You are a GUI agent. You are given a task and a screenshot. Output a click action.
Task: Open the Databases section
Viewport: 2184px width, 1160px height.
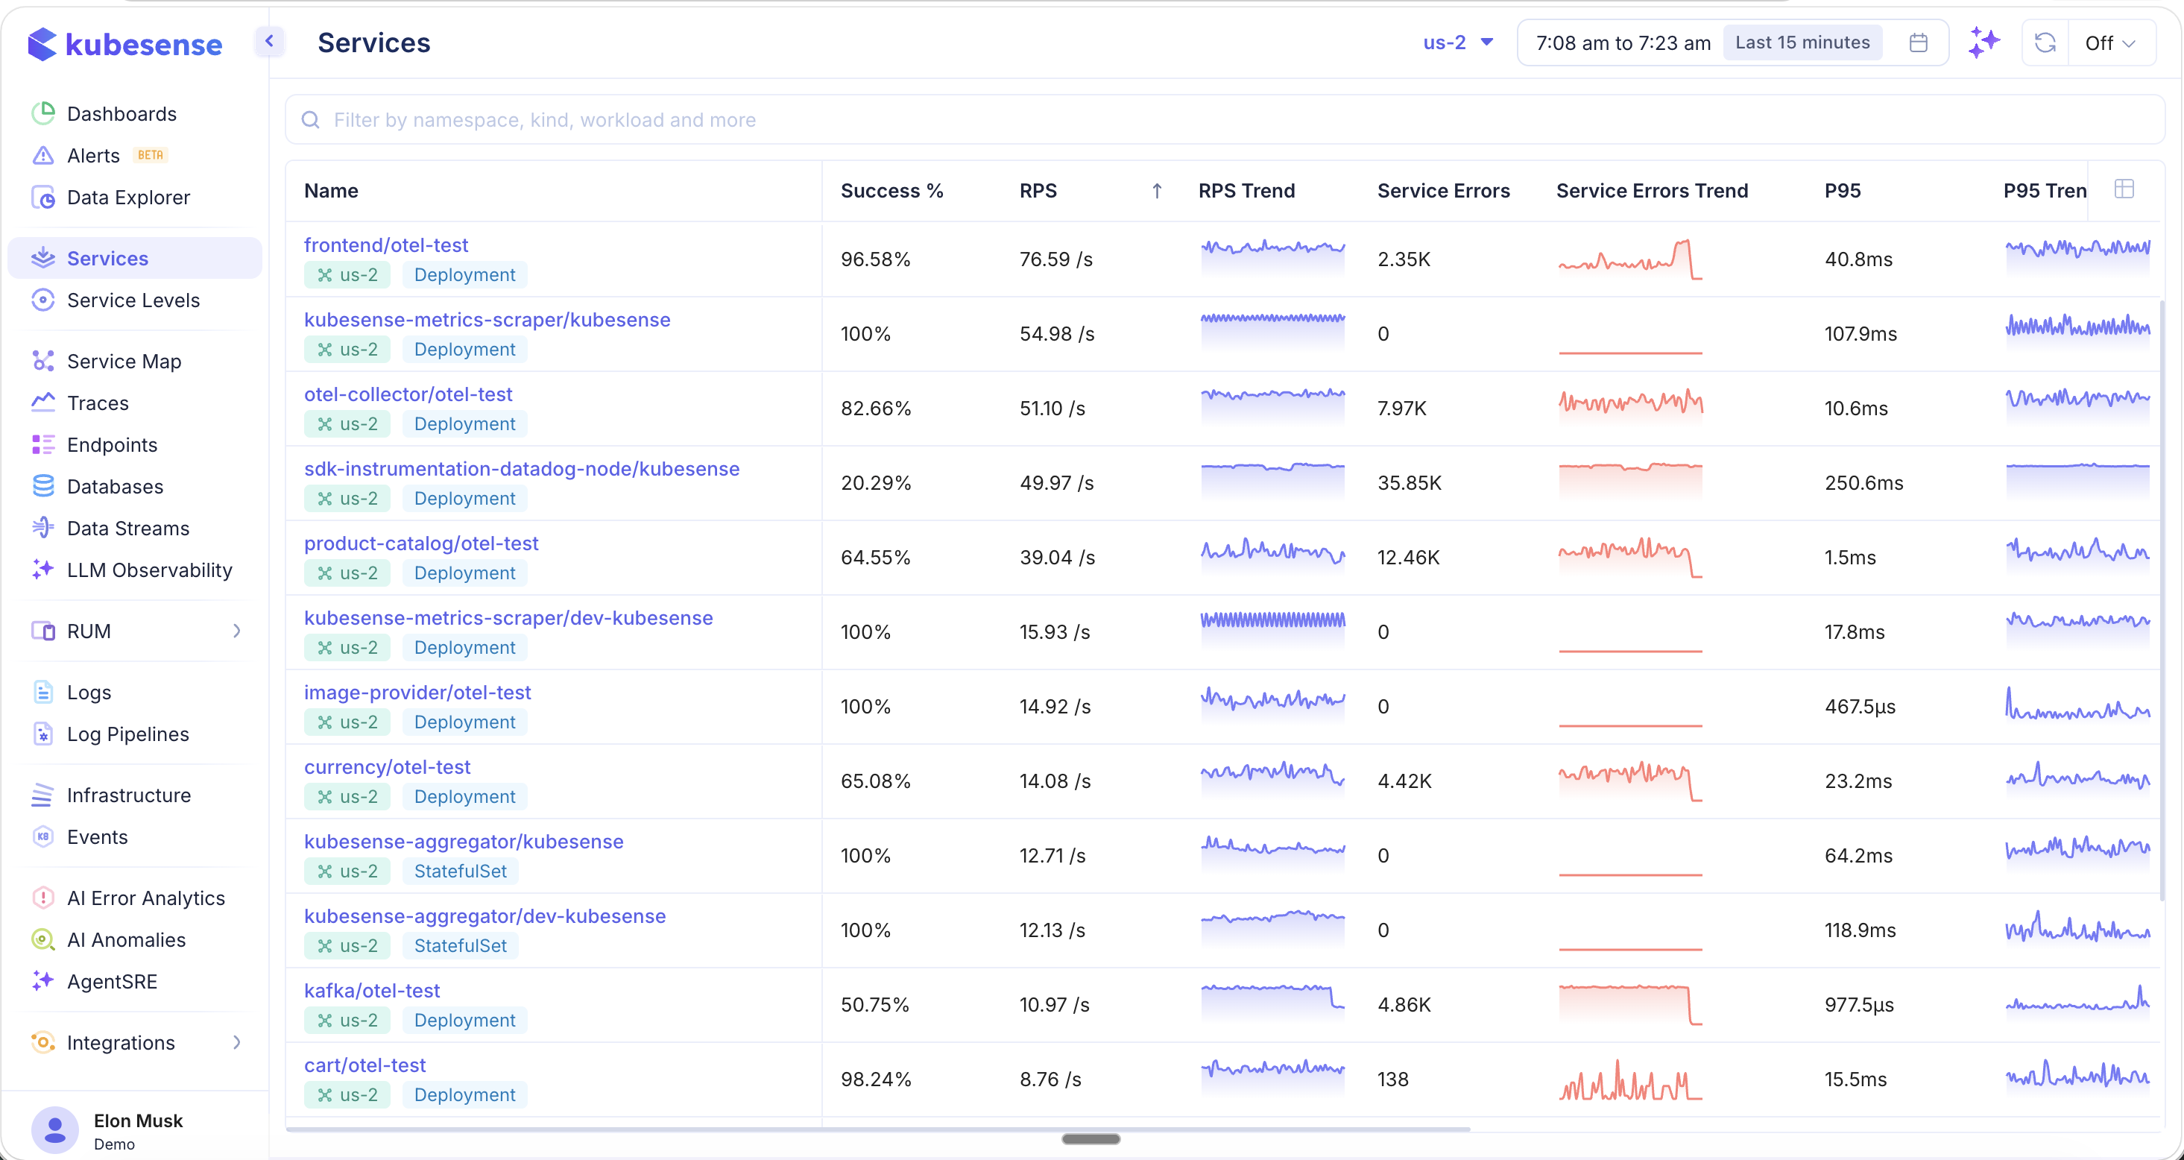click(115, 486)
